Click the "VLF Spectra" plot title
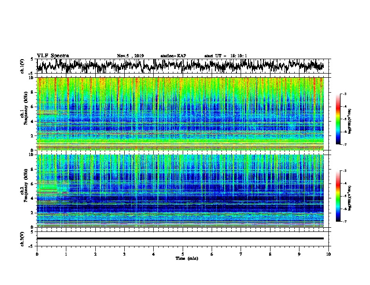370x285 pixels. point(53,56)
